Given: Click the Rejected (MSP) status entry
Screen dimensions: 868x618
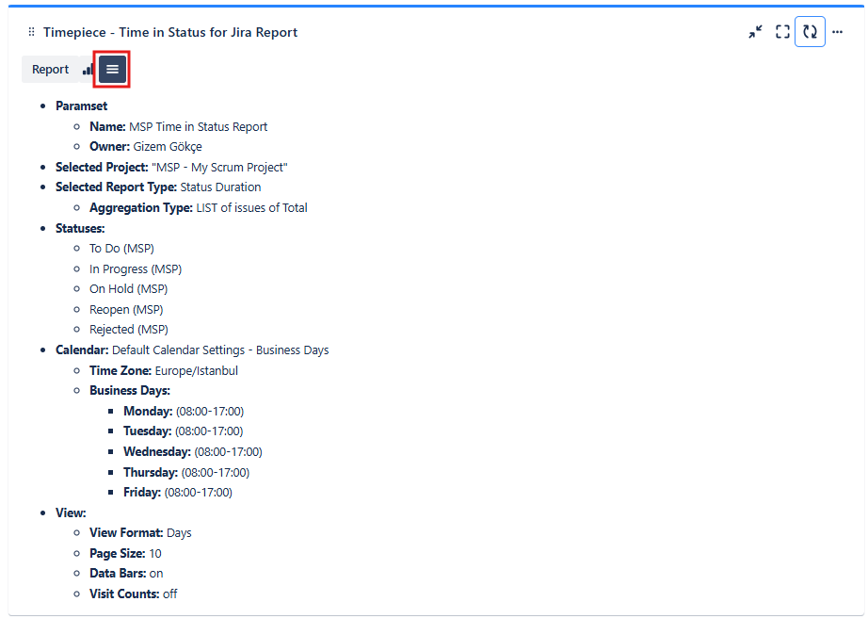Looking at the screenshot, I should pos(128,330).
